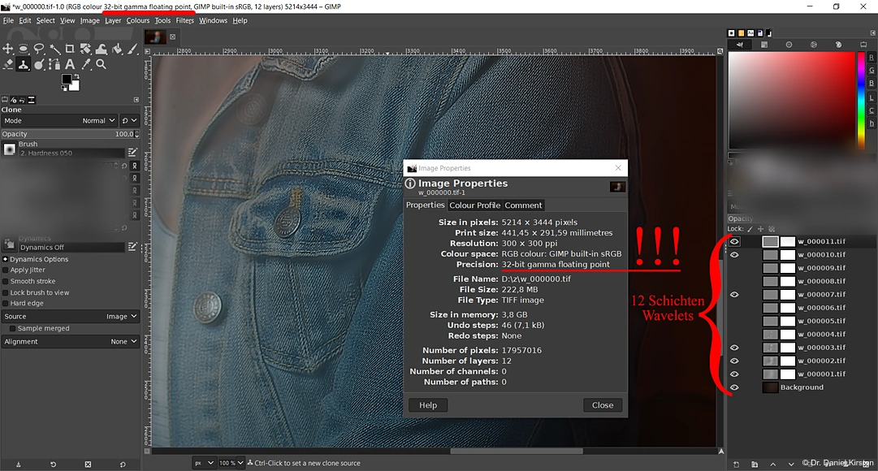Close the Image Properties dialog with Close
Screen dimensions: 878x471
[x=603, y=405]
